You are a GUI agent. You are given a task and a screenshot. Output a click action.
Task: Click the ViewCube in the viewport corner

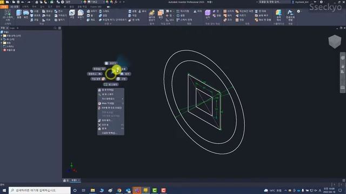pos(335,41)
